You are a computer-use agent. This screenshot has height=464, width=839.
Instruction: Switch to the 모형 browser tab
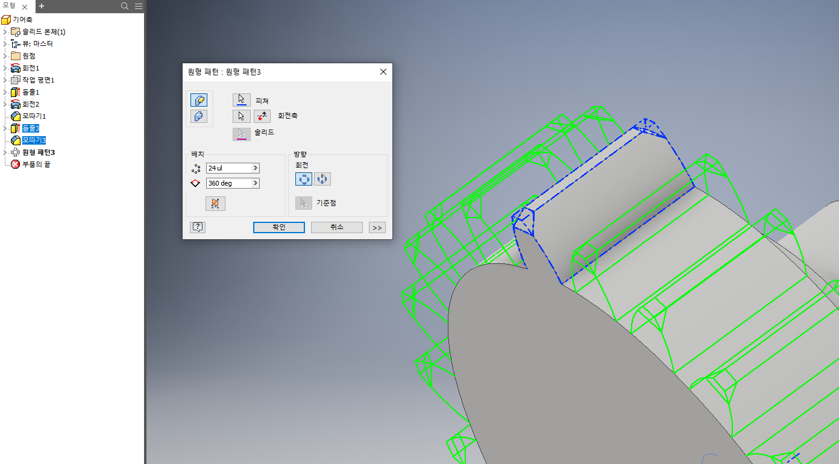(x=10, y=5)
